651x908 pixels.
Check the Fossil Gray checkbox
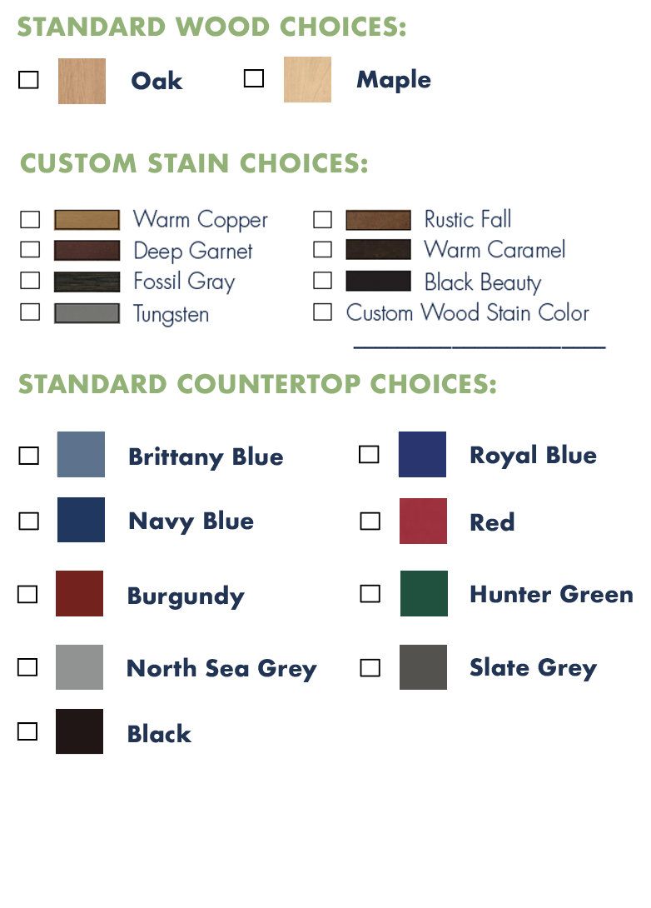(x=30, y=280)
